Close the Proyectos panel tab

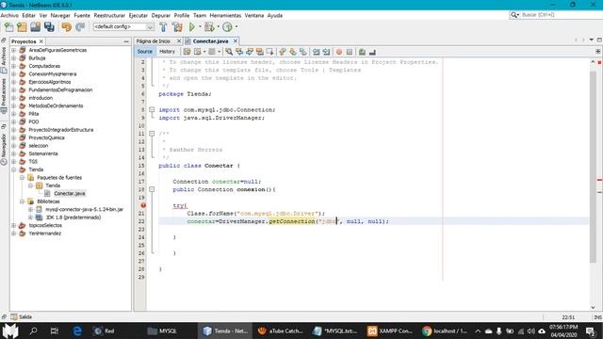pos(41,41)
